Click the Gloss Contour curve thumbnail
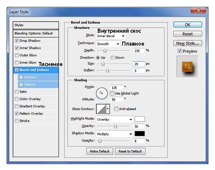The image size is (215, 170). [101, 109]
